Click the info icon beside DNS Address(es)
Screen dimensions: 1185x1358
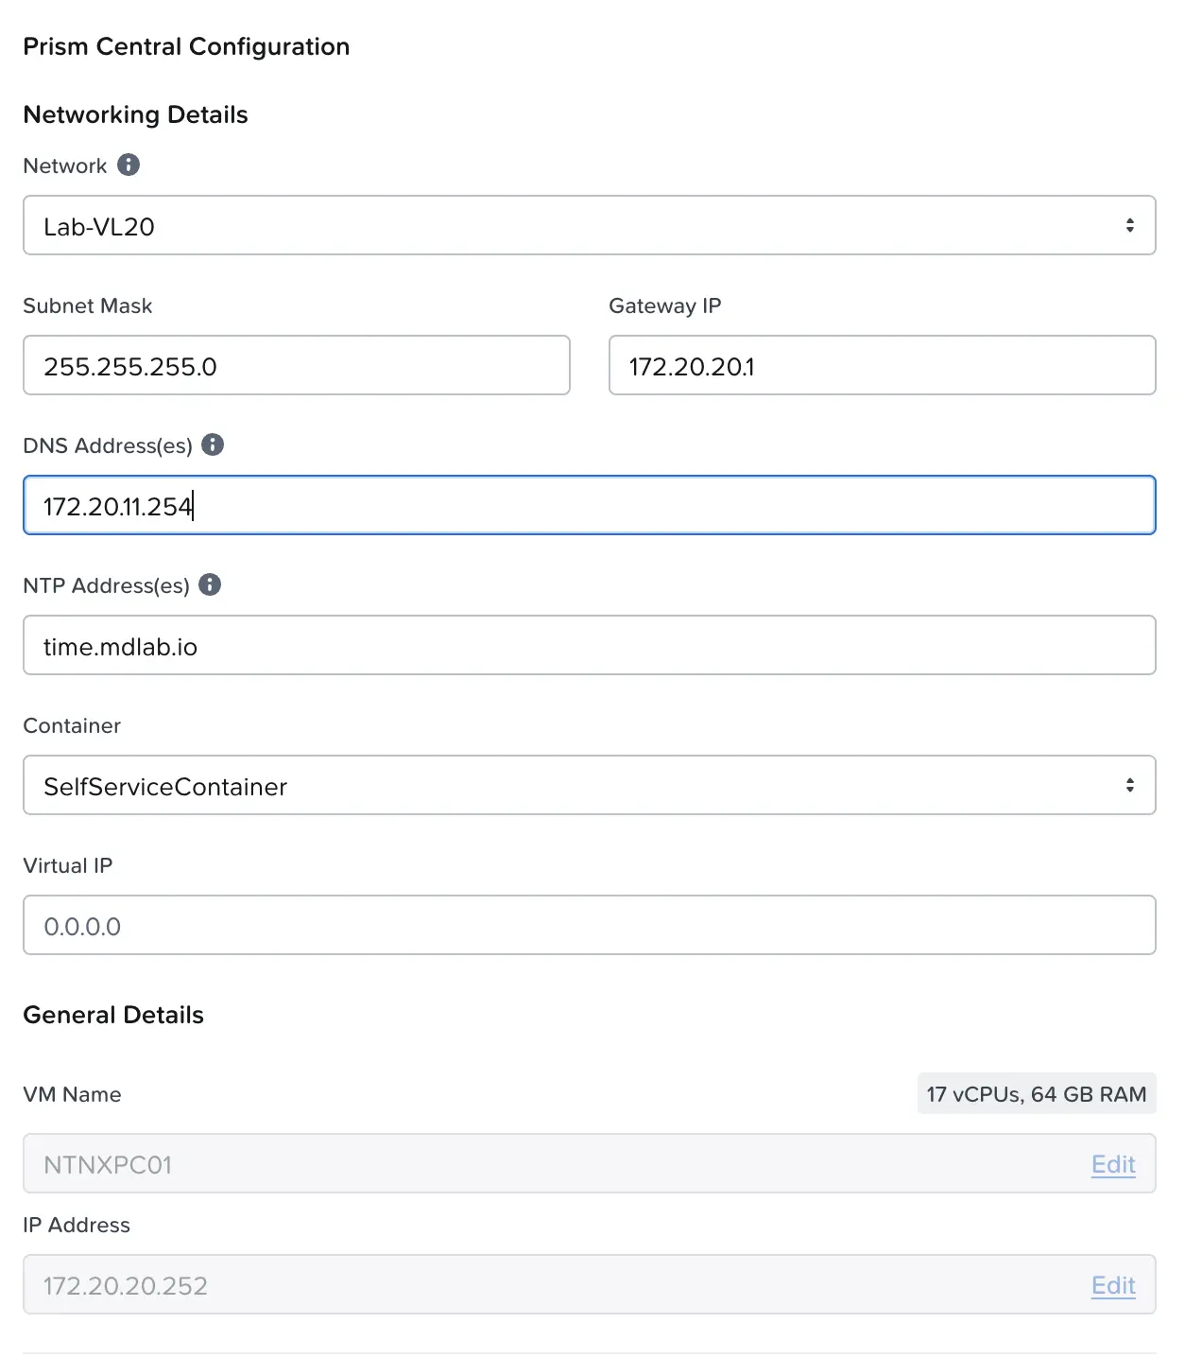click(213, 444)
